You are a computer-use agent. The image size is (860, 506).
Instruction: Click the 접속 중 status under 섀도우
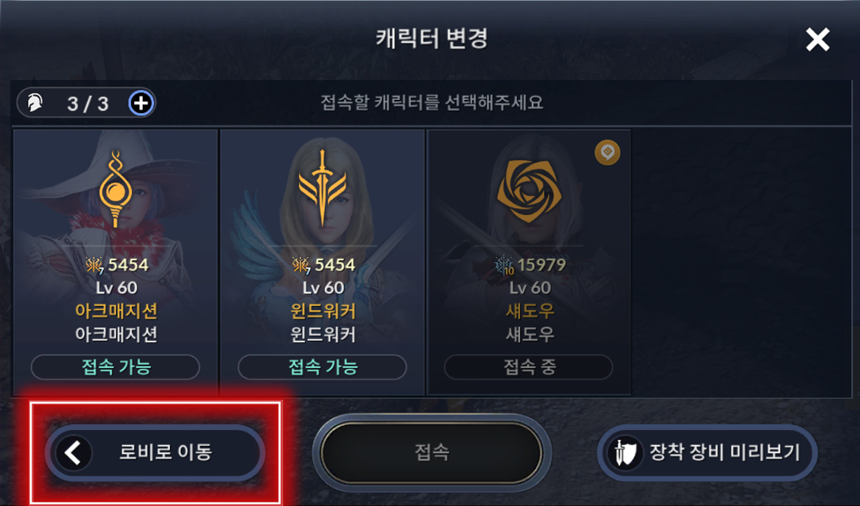point(528,367)
